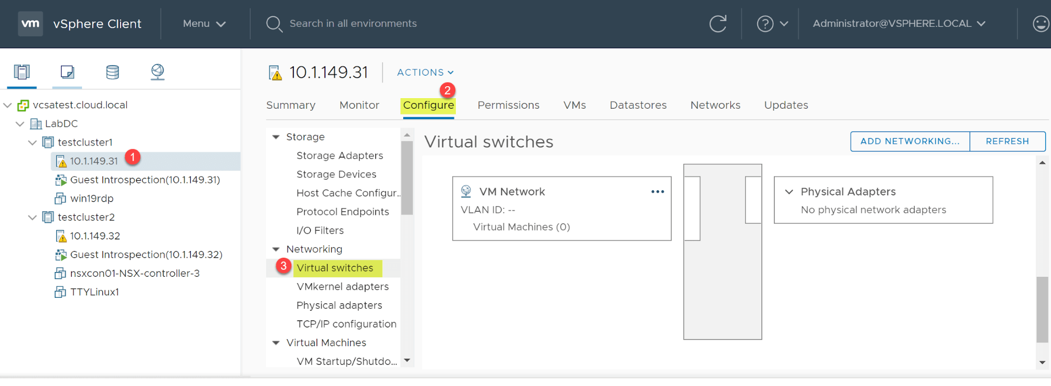Click the VM Network port group icon
This screenshot has width=1051, height=386.
pyautogui.click(x=466, y=192)
